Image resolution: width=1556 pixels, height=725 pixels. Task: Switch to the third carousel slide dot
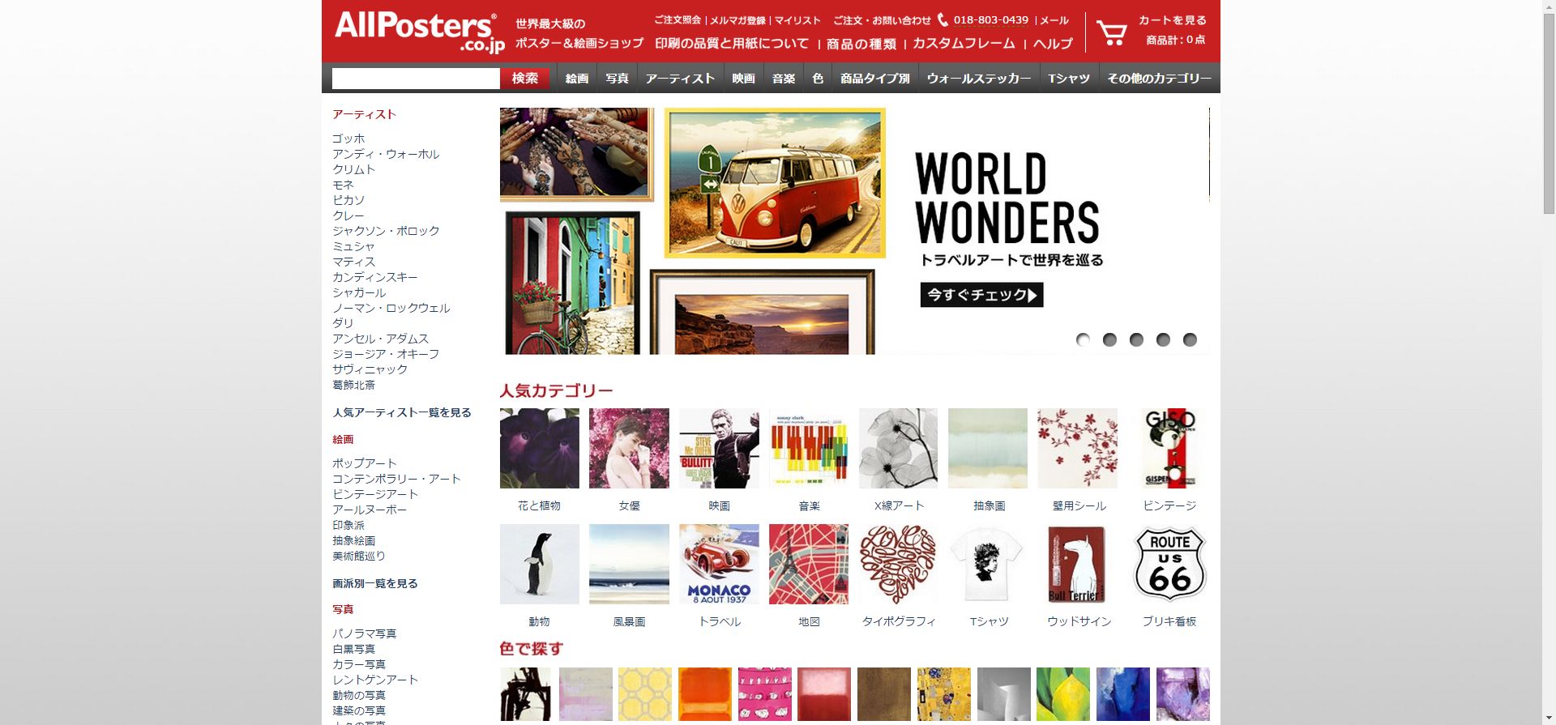(x=1136, y=339)
